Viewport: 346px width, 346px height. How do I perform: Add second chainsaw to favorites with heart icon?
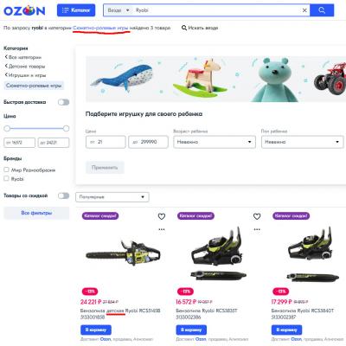[257, 216]
